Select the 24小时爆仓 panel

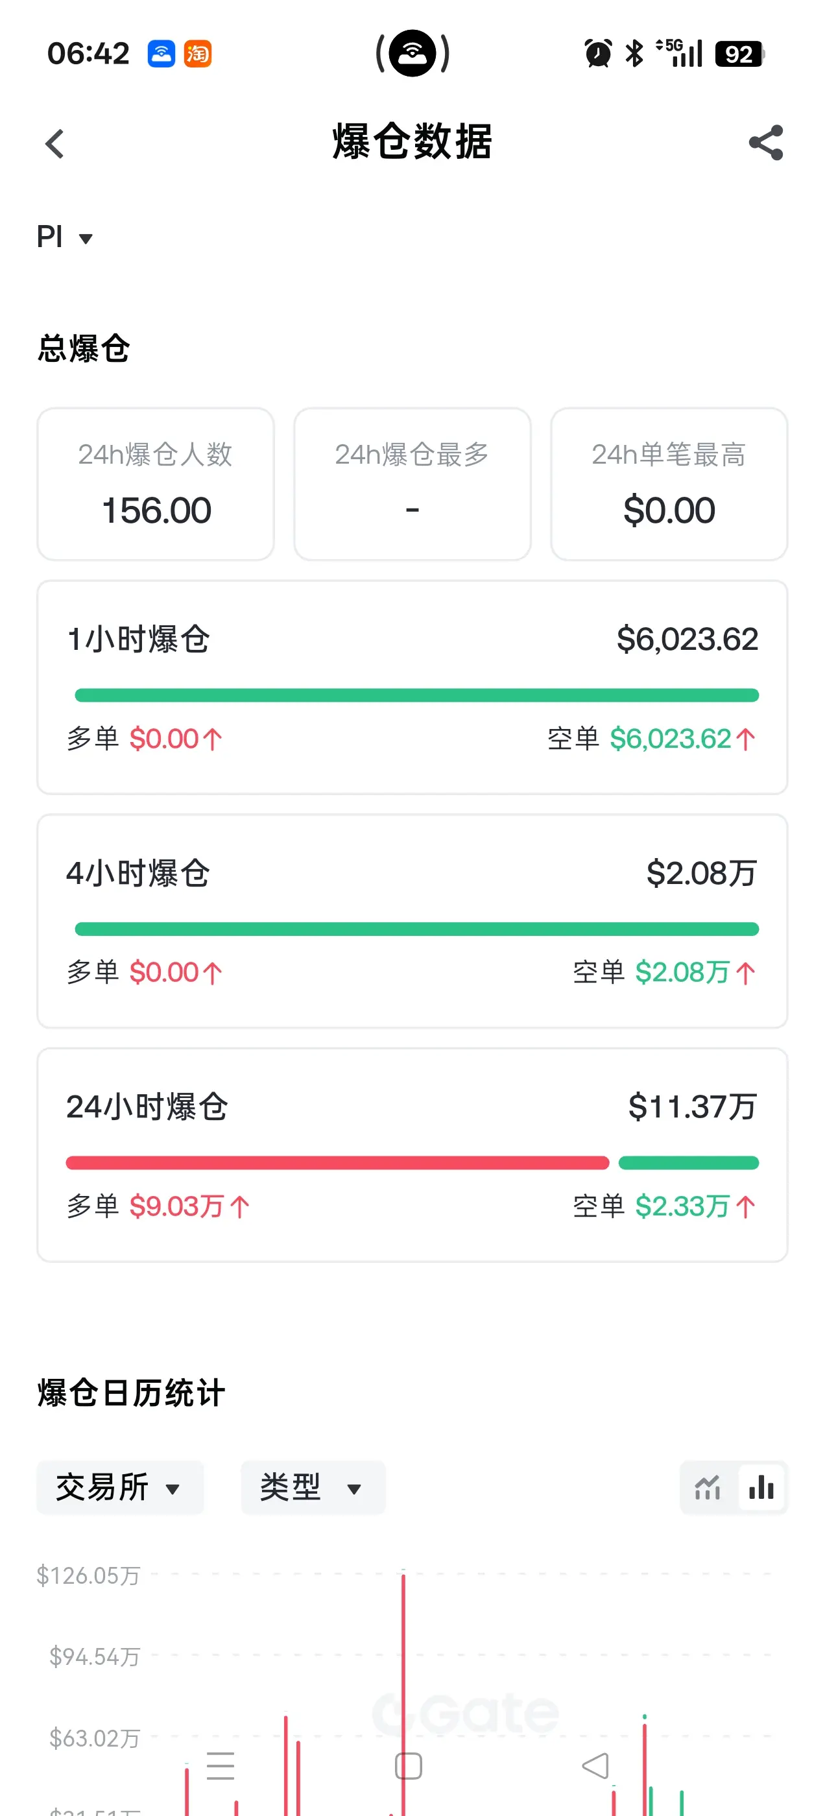[412, 1154]
